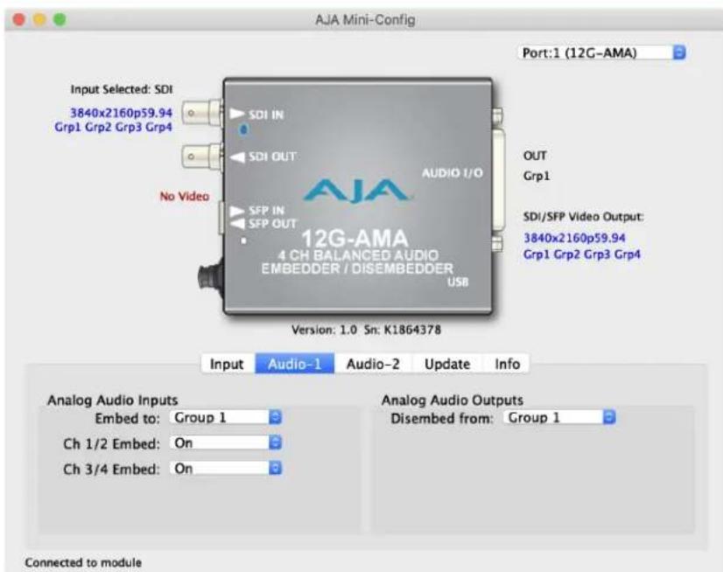Click the Analog Audio Inputs heading
723x572 pixels.
[x=113, y=400]
